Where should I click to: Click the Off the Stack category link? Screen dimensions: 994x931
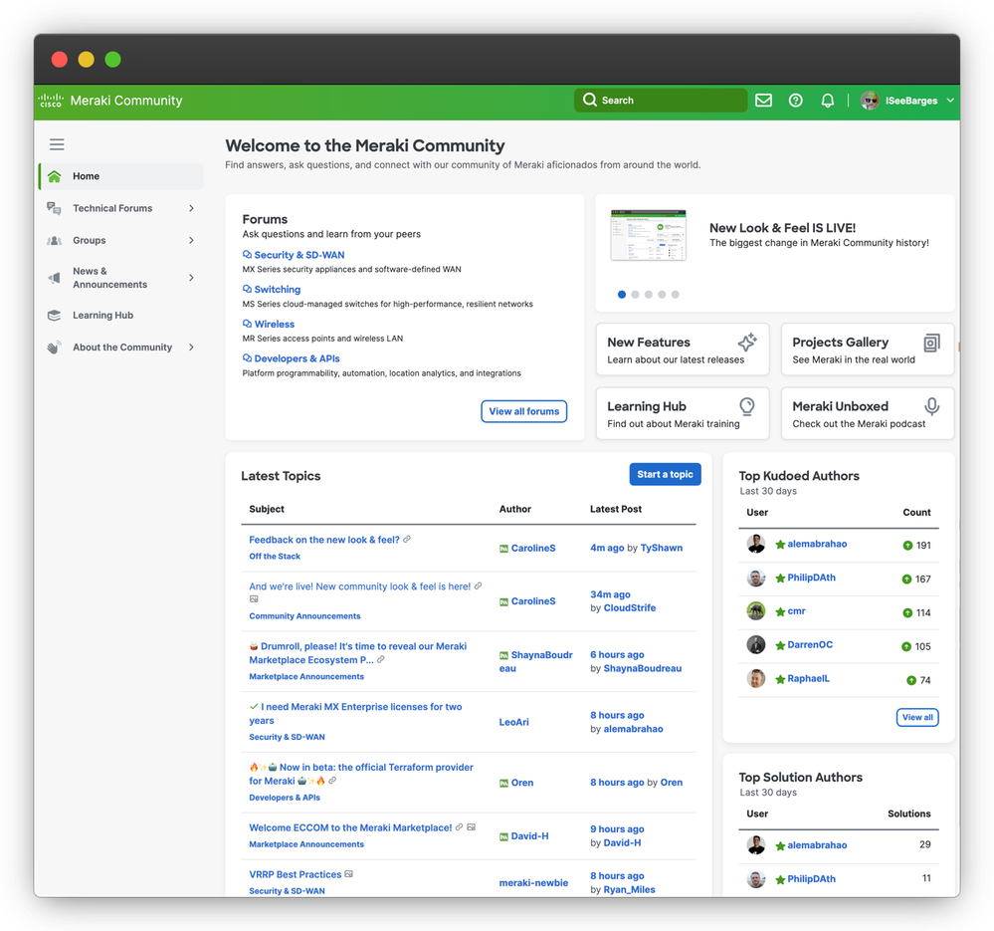point(275,557)
